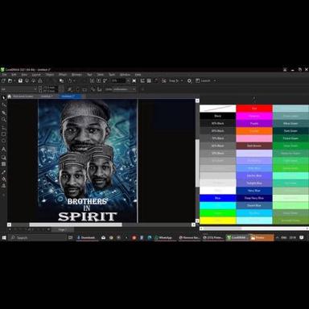
Task: Open the page size dropdown
Action: (19, 89)
